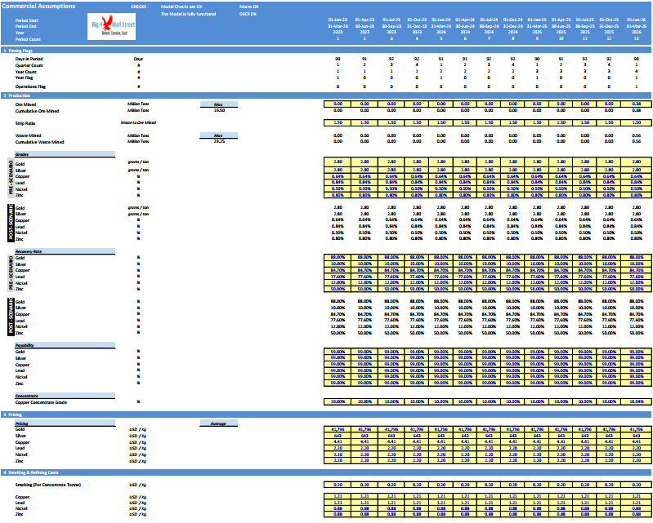This screenshot has height=523, width=653.
Task: Select the Copper Concentrate Grade row label
Action: (x=41, y=402)
